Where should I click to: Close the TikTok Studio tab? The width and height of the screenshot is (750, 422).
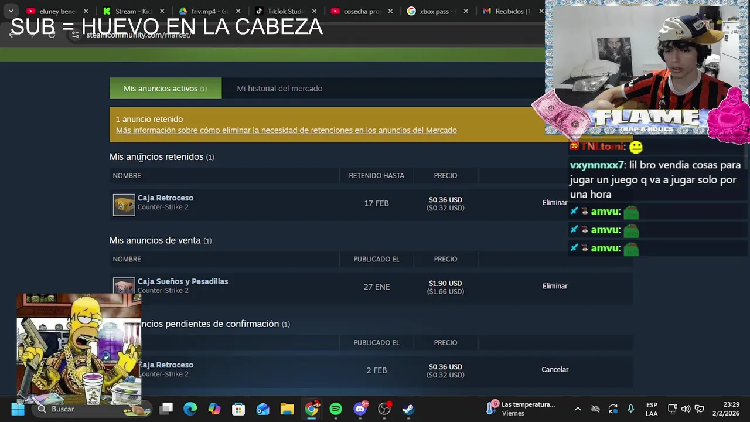click(x=314, y=11)
